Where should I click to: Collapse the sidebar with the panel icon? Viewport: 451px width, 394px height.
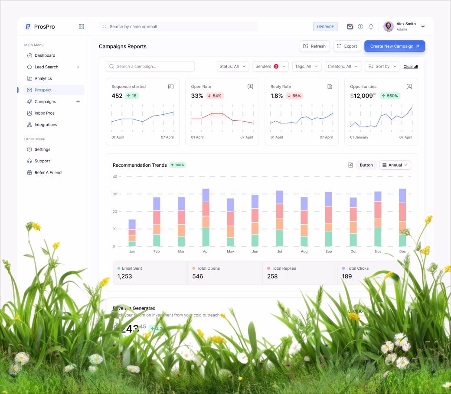[x=82, y=26]
